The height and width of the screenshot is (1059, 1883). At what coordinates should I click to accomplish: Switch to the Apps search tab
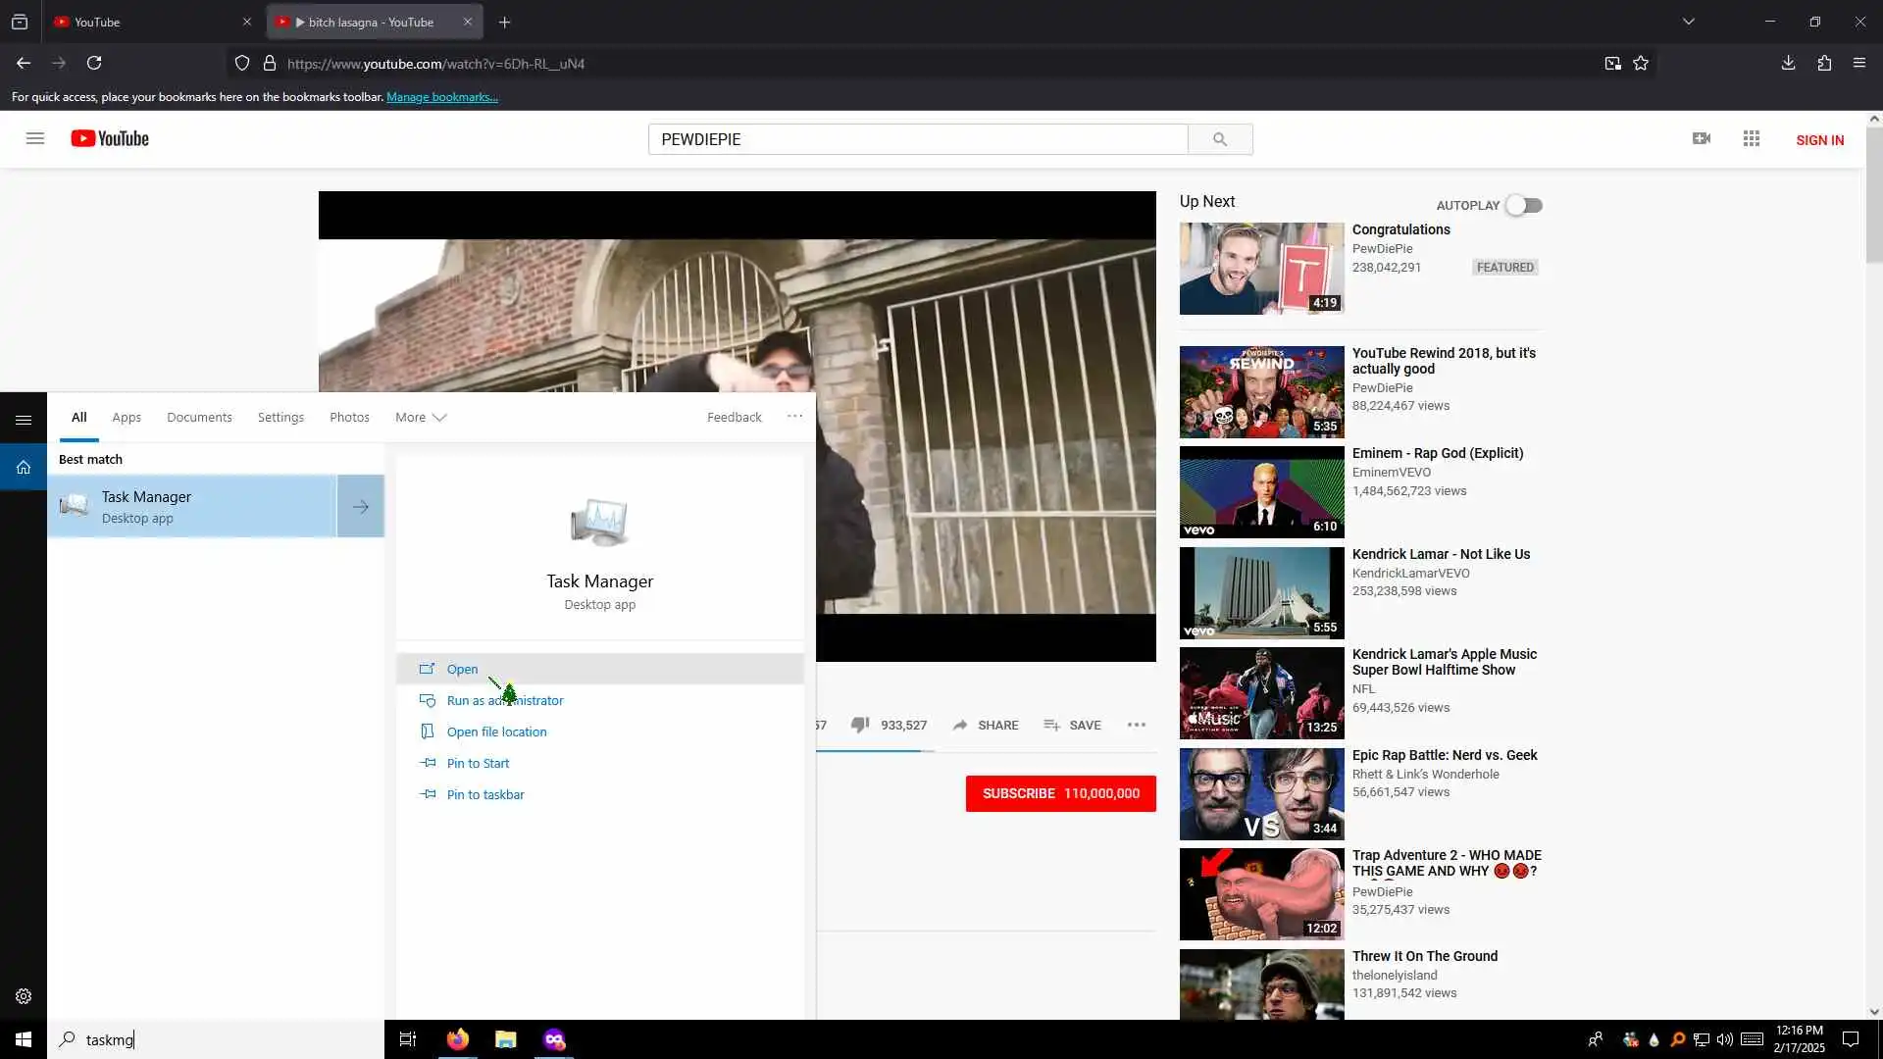(127, 417)
